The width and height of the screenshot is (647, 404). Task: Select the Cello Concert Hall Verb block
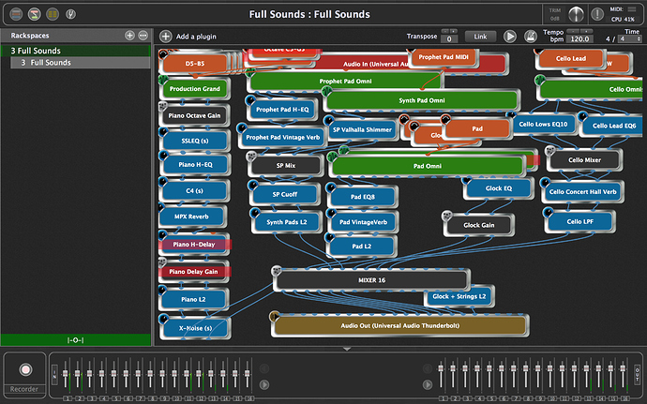[582, 192]
